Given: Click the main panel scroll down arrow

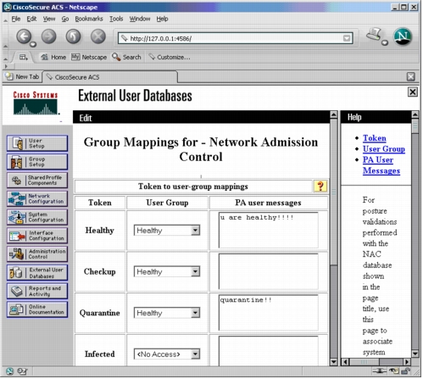Looking at the screenshot, I should 334,362.
